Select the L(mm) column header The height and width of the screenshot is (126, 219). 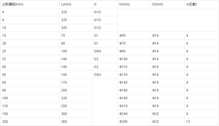point(66,4)
